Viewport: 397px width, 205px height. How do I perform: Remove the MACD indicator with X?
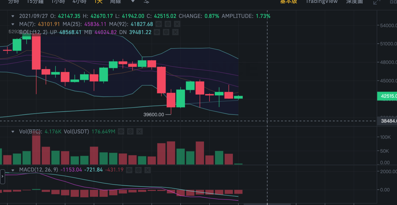point(148,170)
